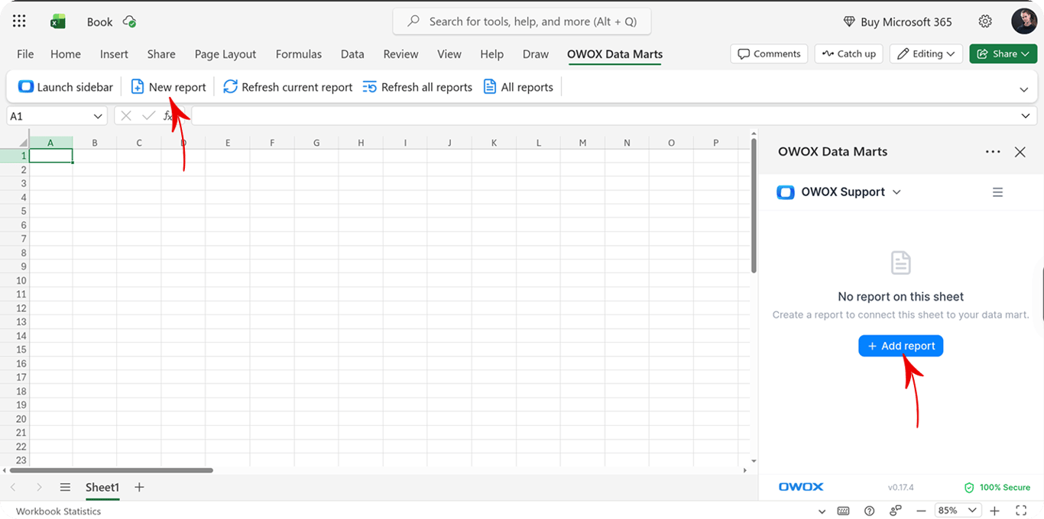Switch to the Review tab
The width and height of the screenshot is (1044, 519).
click(x=401, y=54)
